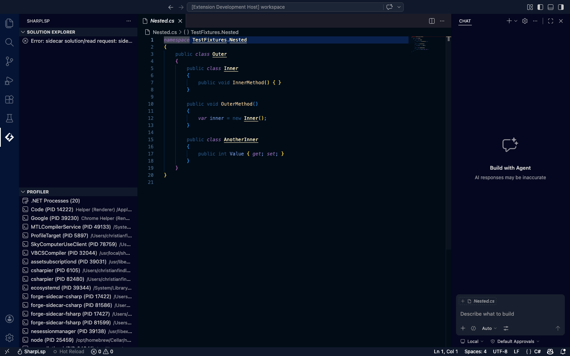Click the remote window indicator in status bar
570x356 pixels.
[7, 351]
